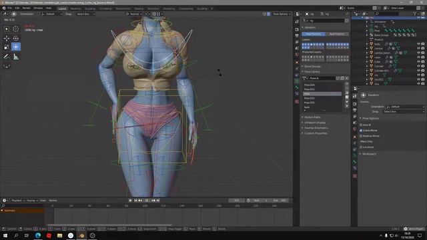
Task: Open Microsoft Edge from the taskbar
Action: [38, 235]
